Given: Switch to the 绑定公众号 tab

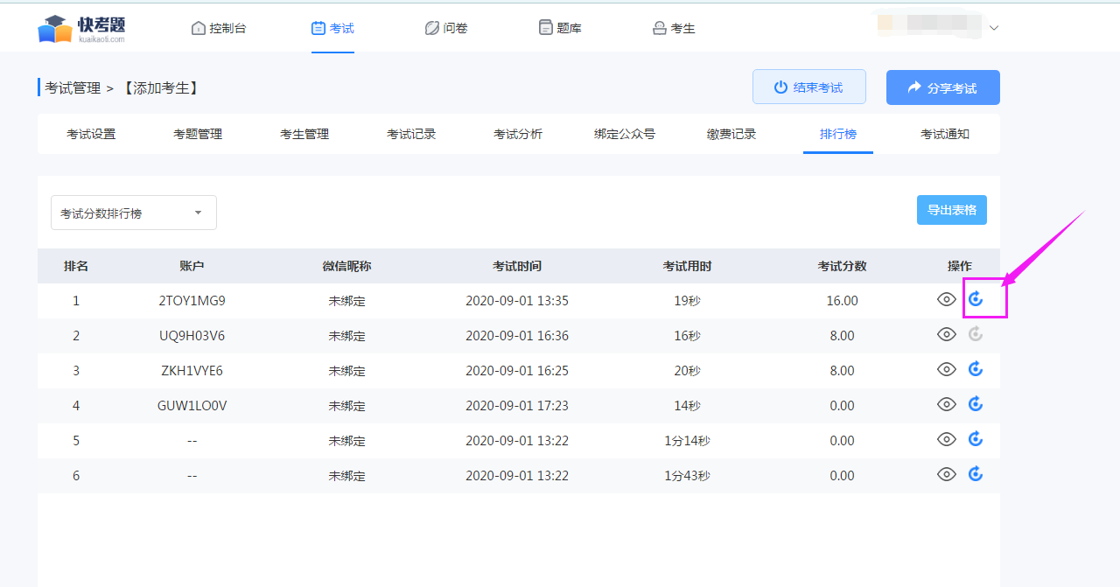Looking at the screenshot, I should 625,134.
